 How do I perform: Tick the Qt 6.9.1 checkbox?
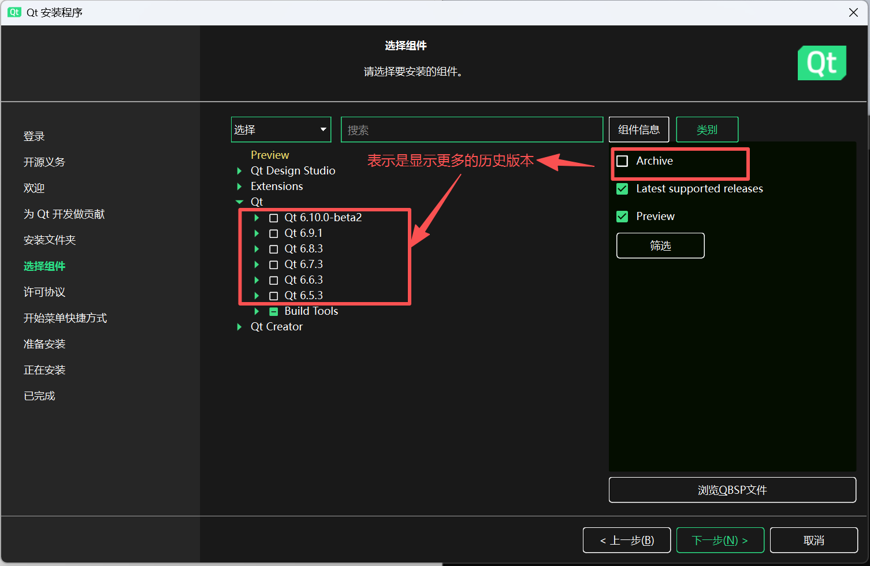(x=274, y=233)
